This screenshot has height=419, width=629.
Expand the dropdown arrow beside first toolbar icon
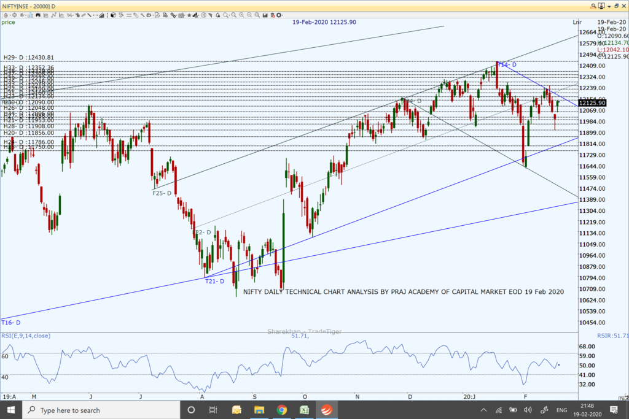coord(10,15)
